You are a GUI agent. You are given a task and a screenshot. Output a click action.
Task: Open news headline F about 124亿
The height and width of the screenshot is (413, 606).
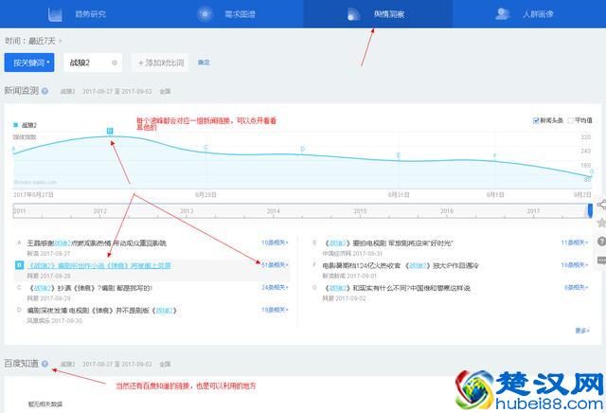click(401, 265)
